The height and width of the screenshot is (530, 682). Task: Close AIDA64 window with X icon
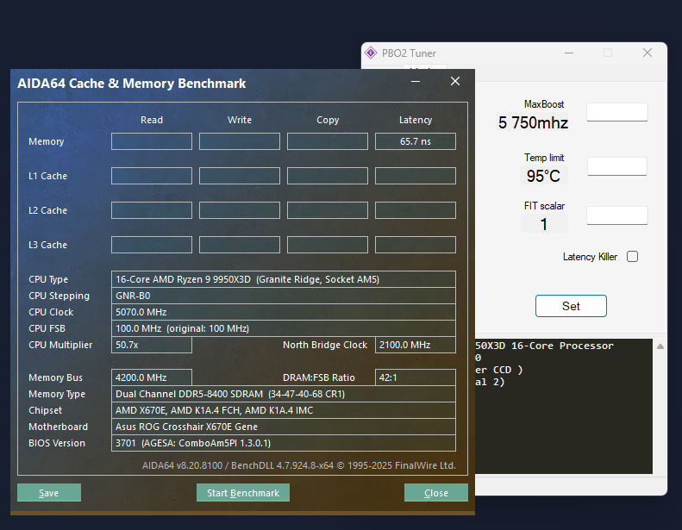(455, 81)
